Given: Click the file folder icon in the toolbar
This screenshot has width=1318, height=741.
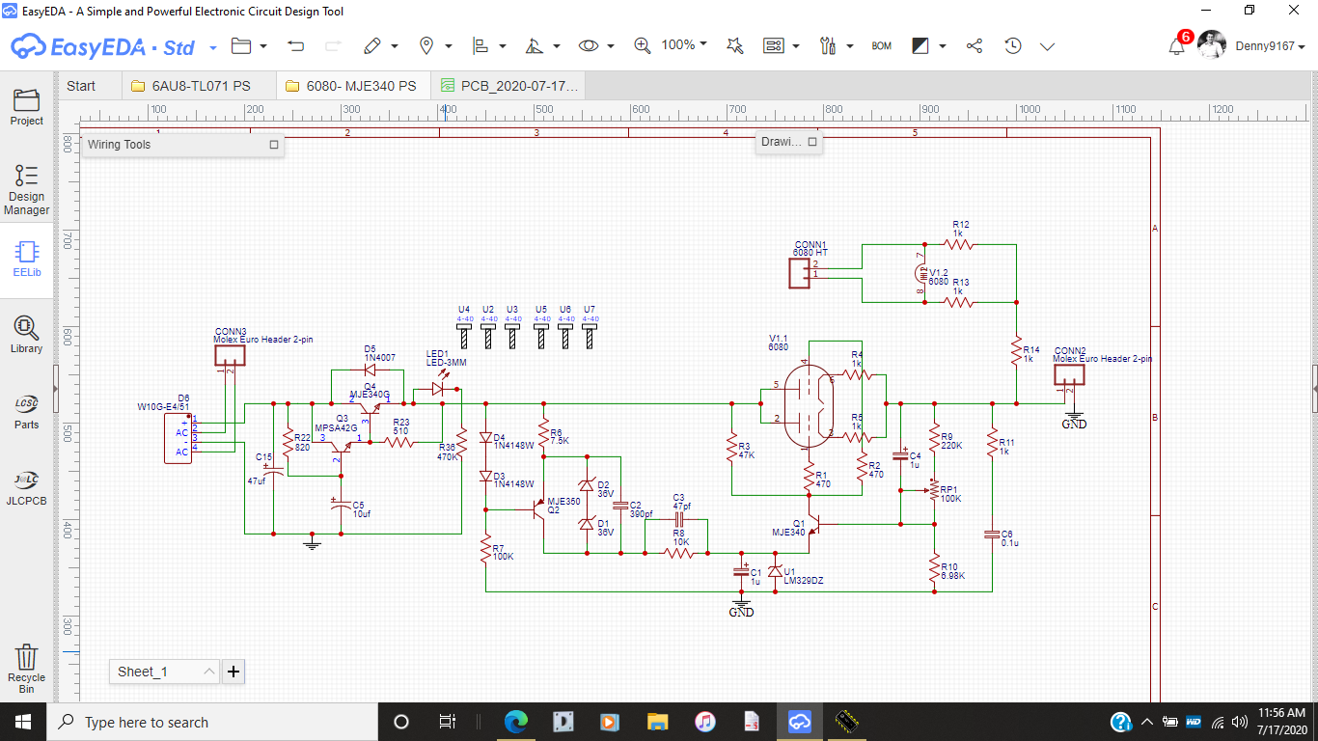Looking at the screenshot, I should 241,45.
